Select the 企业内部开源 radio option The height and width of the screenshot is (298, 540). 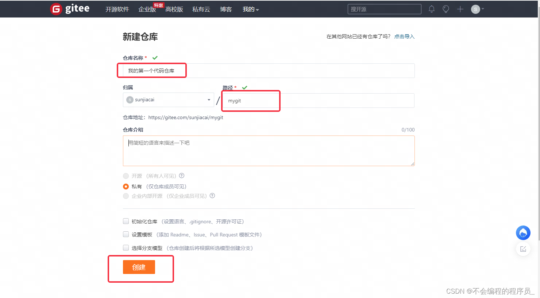tap(126, 196)
